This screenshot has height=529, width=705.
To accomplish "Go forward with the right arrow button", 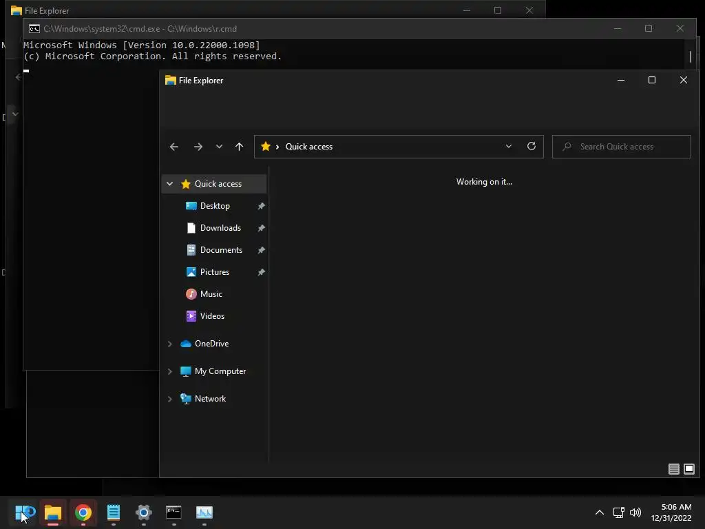I will (x=198, y=147).
